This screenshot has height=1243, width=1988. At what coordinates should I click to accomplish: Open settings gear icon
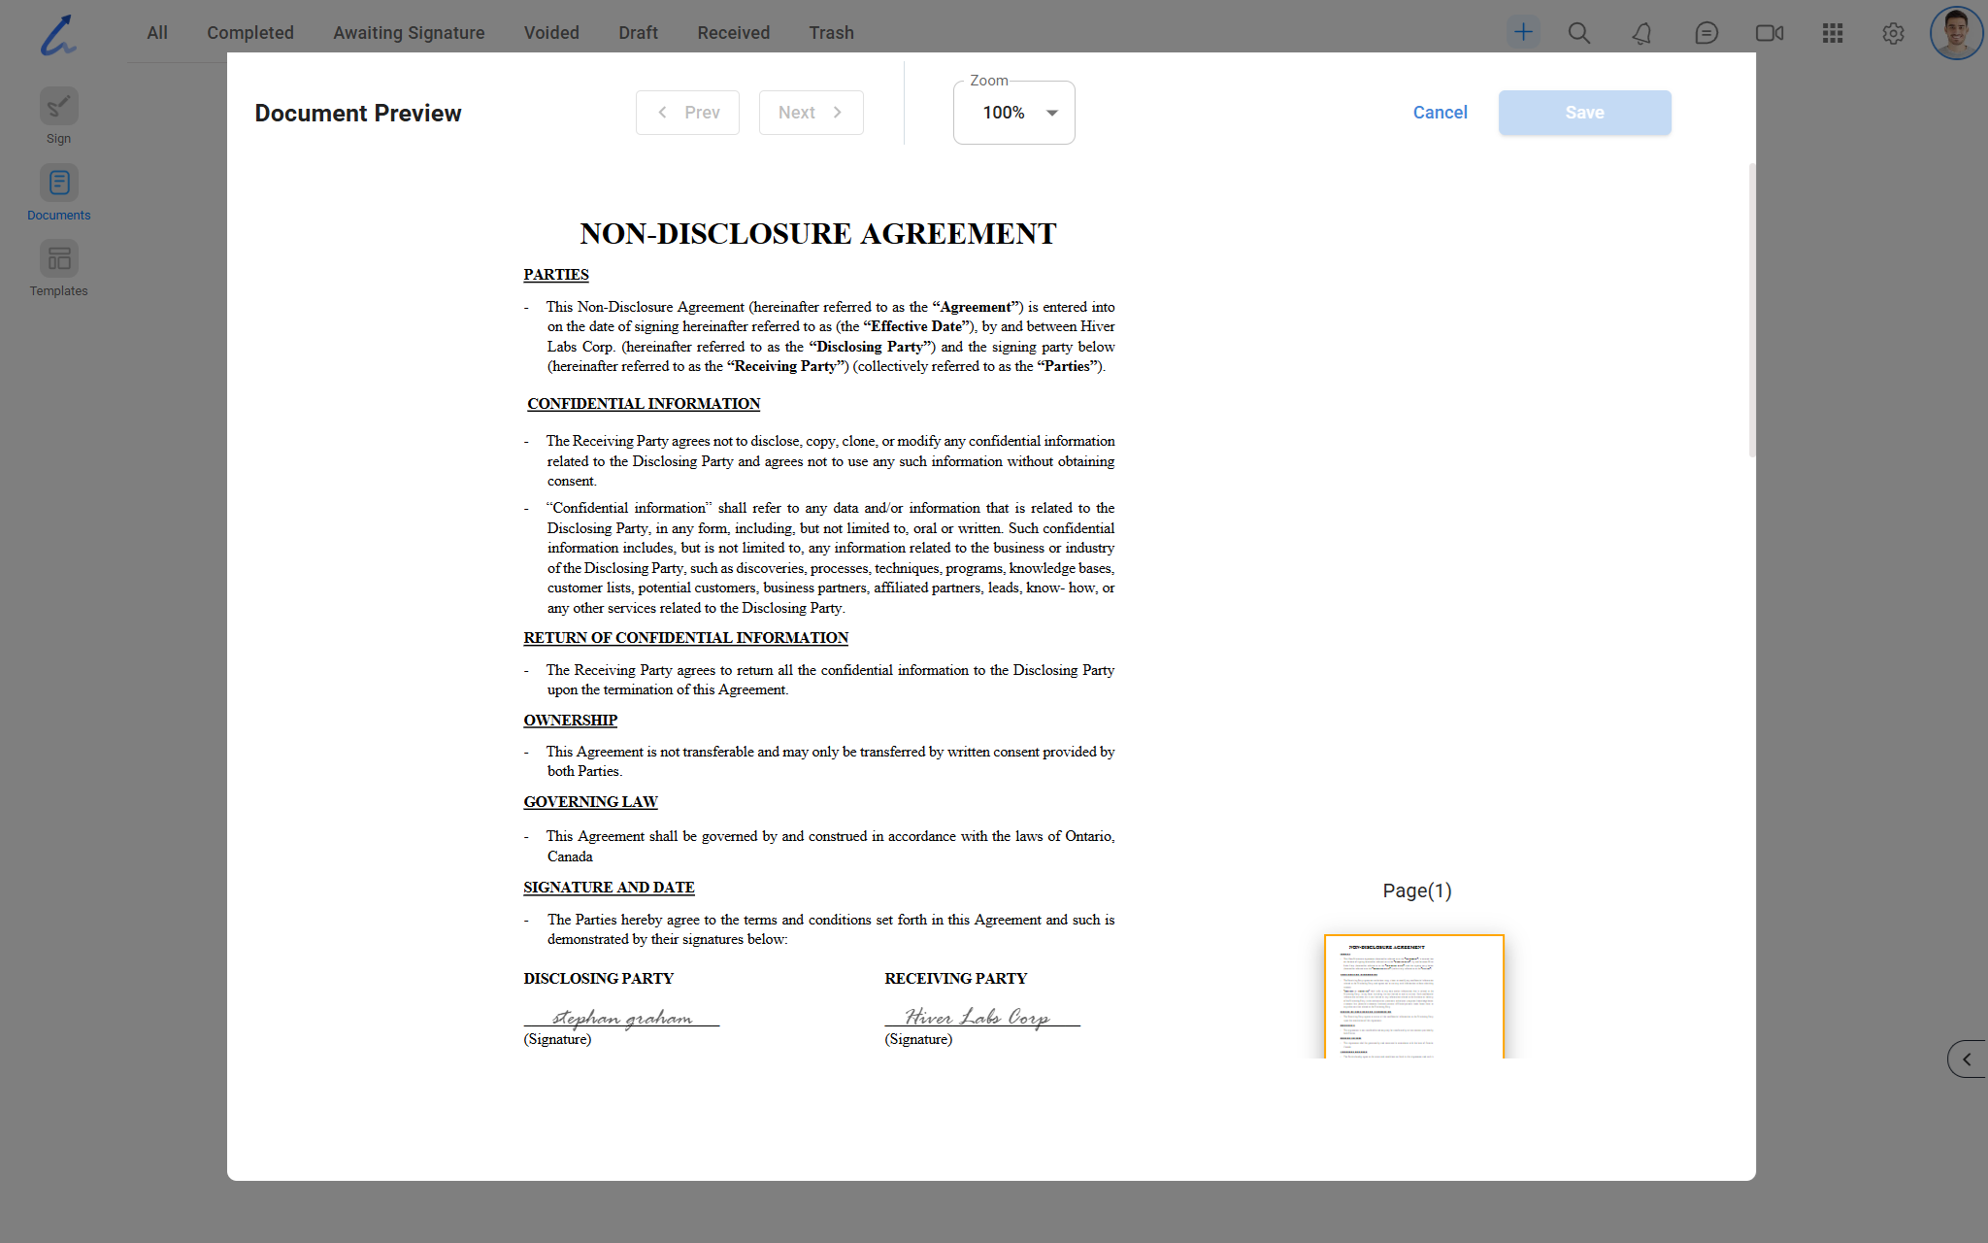[1893, 33]
